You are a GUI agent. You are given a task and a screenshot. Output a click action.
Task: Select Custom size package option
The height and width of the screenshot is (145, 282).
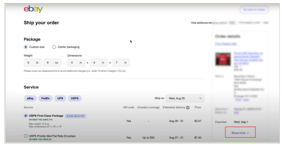click(x=26, y=47)
